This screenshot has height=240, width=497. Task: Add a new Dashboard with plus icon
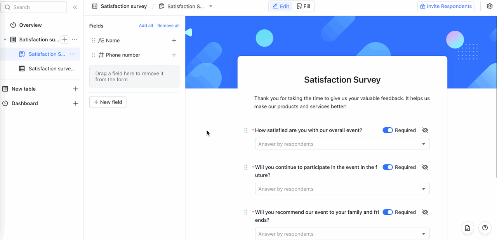click(x=76, y=103)
